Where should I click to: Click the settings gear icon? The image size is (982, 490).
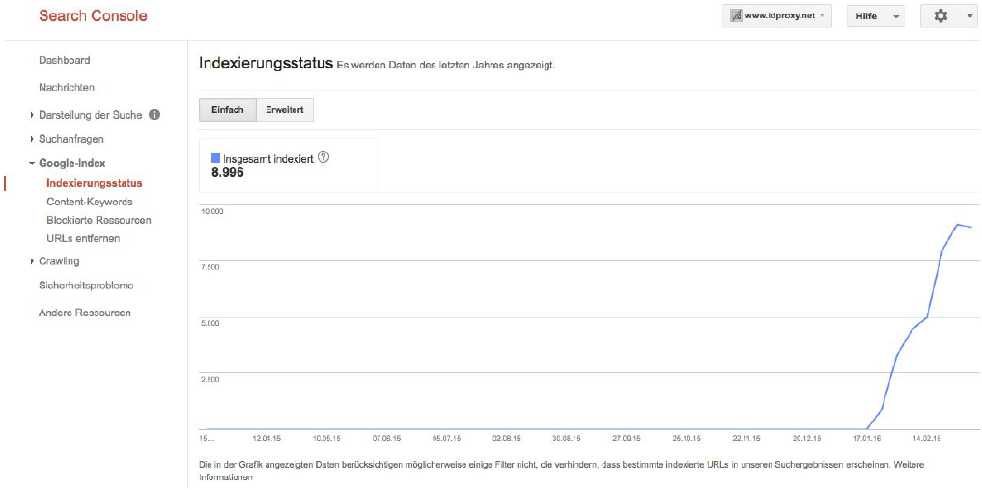(940, 16)
